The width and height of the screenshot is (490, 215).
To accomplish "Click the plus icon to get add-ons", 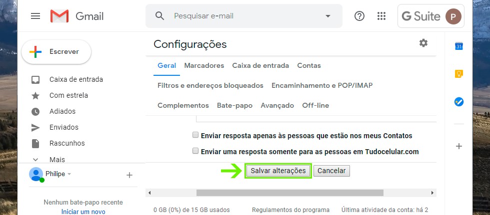I will [459, 146].
